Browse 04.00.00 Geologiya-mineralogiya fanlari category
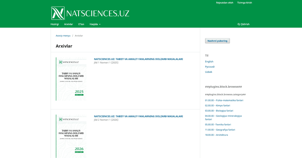 click(223, 118)
